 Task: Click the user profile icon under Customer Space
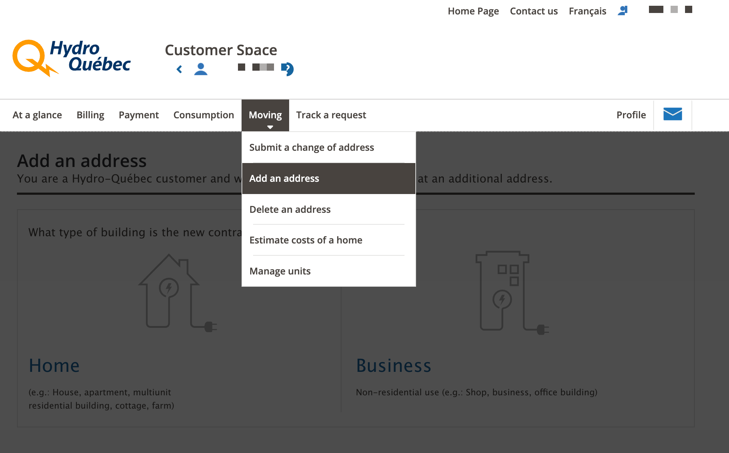pos(201,69)
